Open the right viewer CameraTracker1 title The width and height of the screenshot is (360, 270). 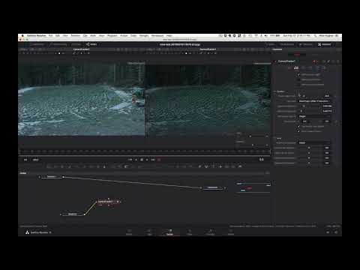point(208,49)
